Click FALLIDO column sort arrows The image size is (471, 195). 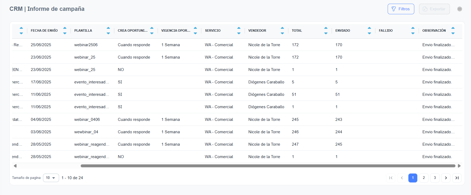click(x=413, y=31)
